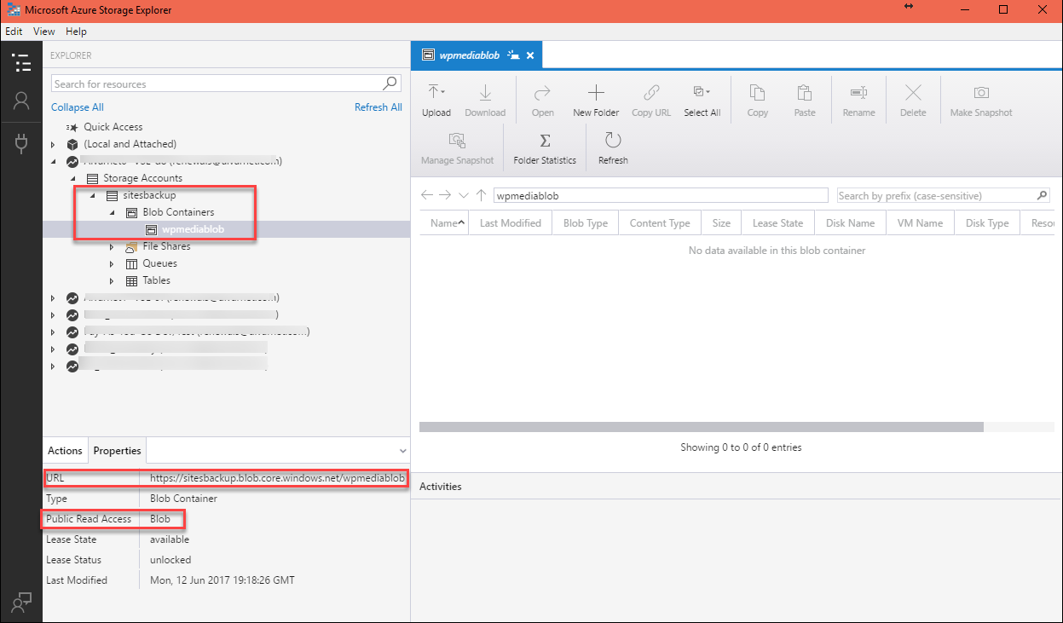Click the horizontal scrollbar under the blob list
This screenshot has width=1063, height=623.
coord(701,426)
